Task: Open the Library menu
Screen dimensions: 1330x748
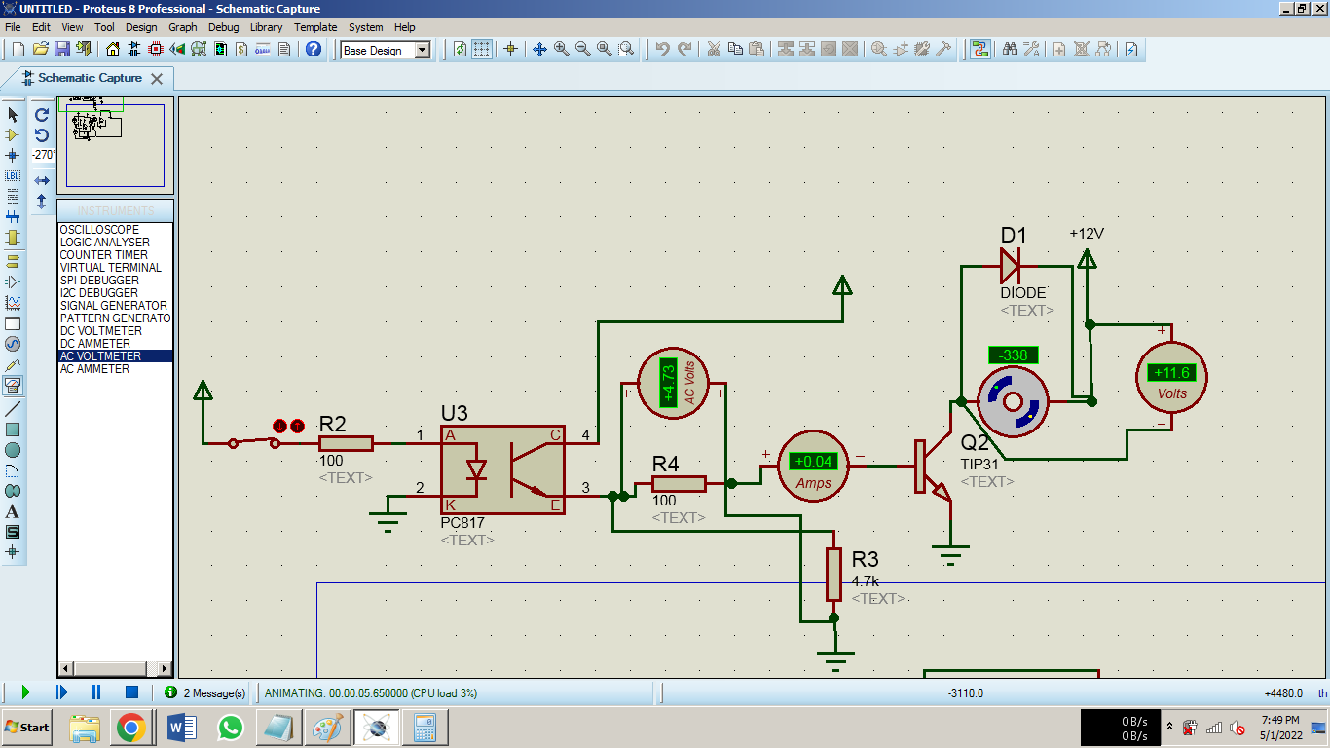Action: tap(267, 27)
